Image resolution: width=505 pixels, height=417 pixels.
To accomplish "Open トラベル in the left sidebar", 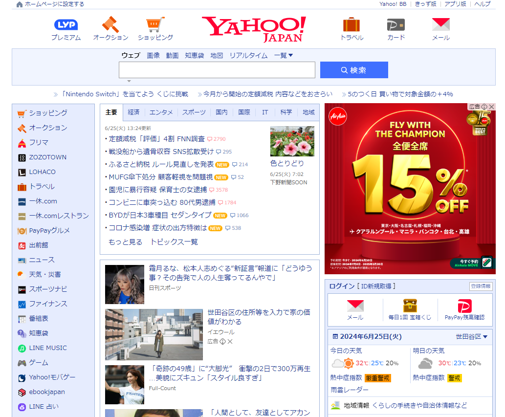I will coord(42,186).
